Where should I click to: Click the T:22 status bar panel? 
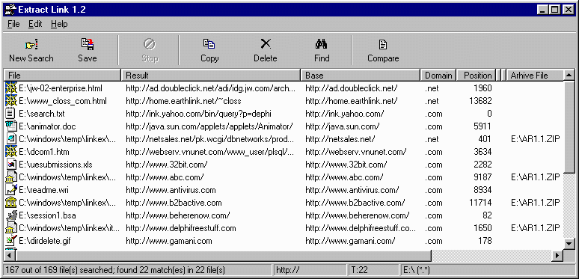coord(373,270)
